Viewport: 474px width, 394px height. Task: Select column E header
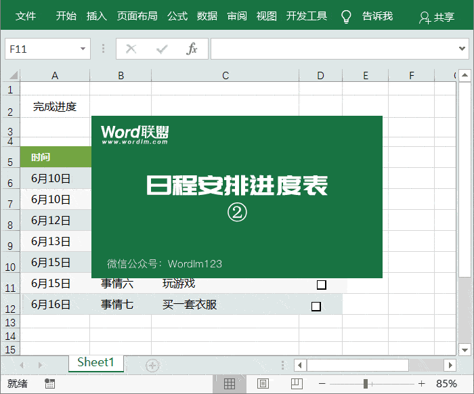pos(366,76)
